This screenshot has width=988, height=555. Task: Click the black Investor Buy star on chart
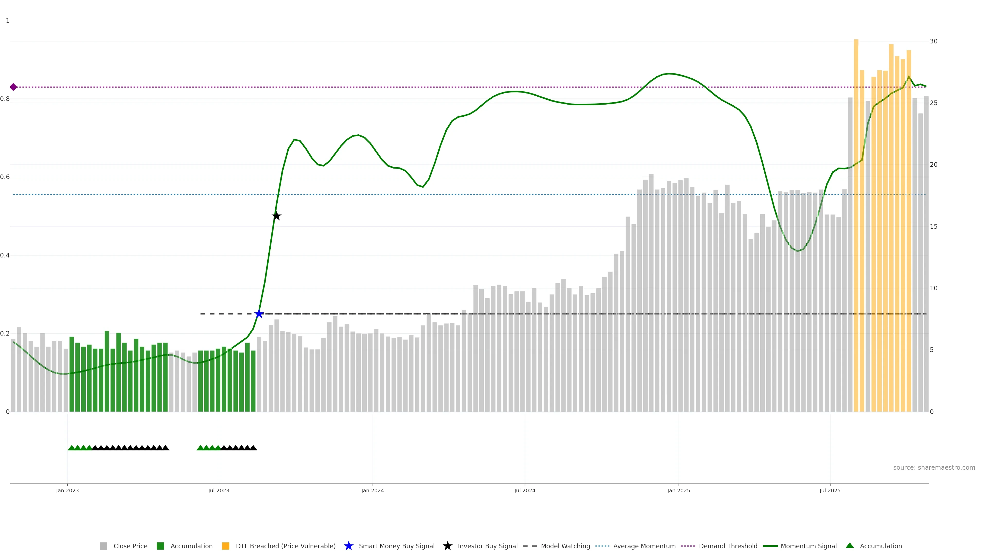(x=277, y=216)
